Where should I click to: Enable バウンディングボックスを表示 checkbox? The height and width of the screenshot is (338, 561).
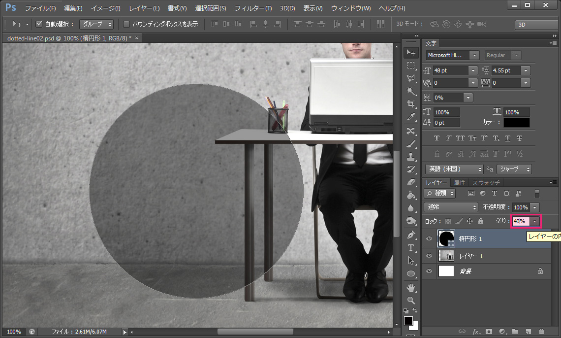126,24
